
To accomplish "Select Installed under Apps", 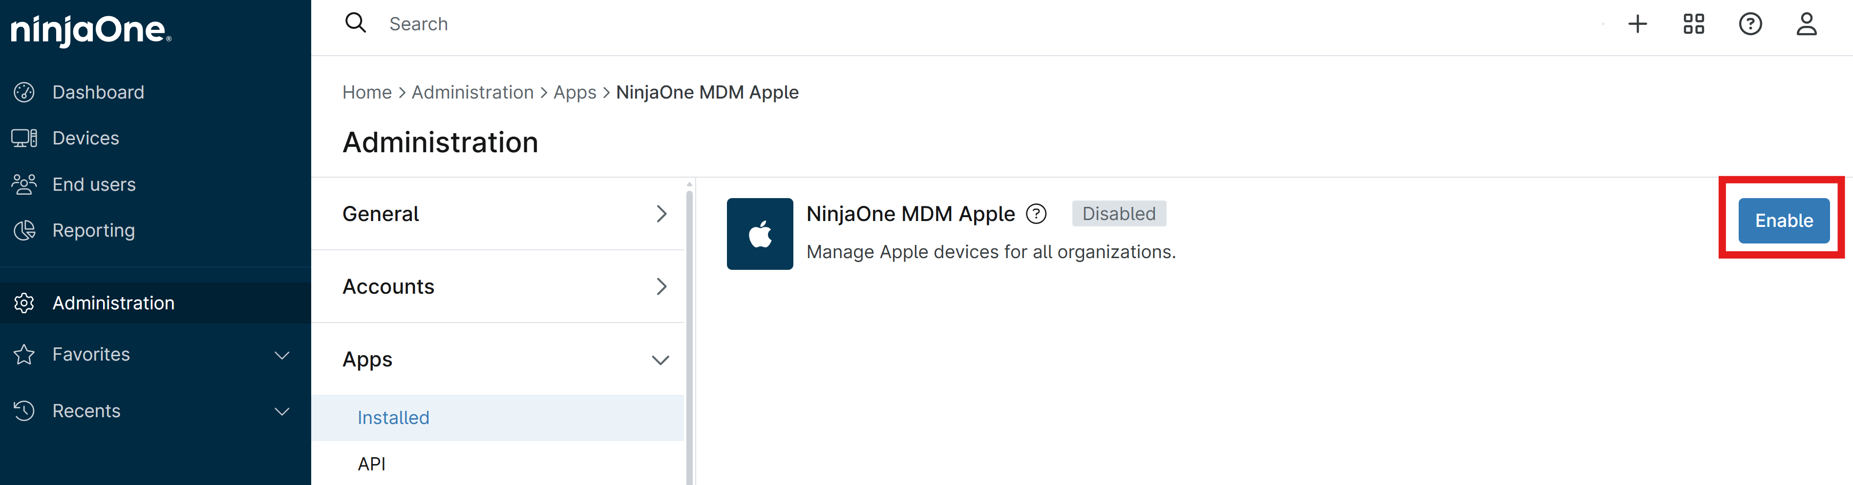I will [x=498, y=418].
